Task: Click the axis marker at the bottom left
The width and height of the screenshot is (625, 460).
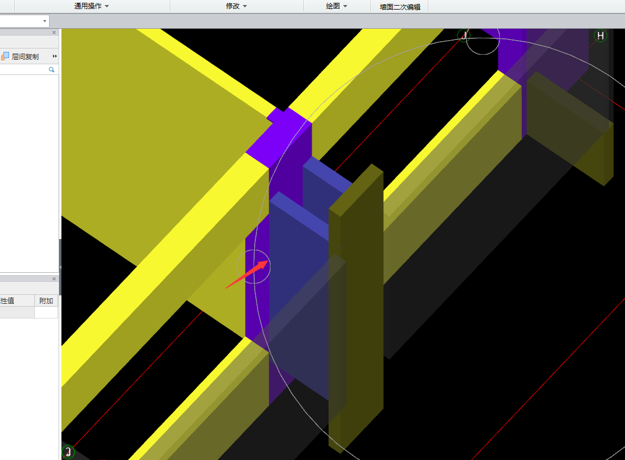Action: (x=68, y=452)
